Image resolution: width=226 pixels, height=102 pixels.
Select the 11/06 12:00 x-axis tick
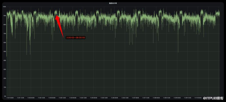pos(125,98)
